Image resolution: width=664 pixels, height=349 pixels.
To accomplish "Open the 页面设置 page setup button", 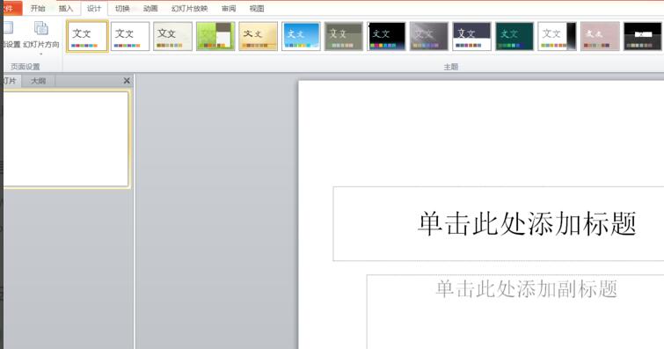I will click(11, 34).
